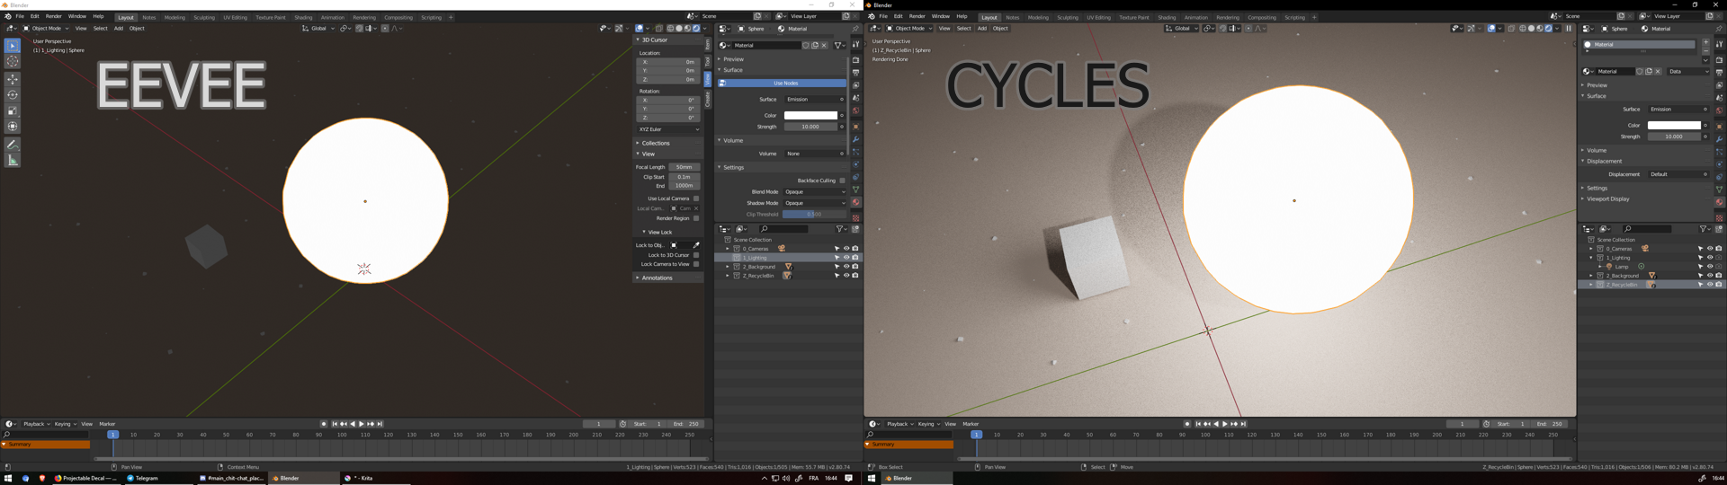This screenshot has height=485, width=1727.
Task: Enable Lock to 3D Cursor checkbox
Action: point(696,255)
